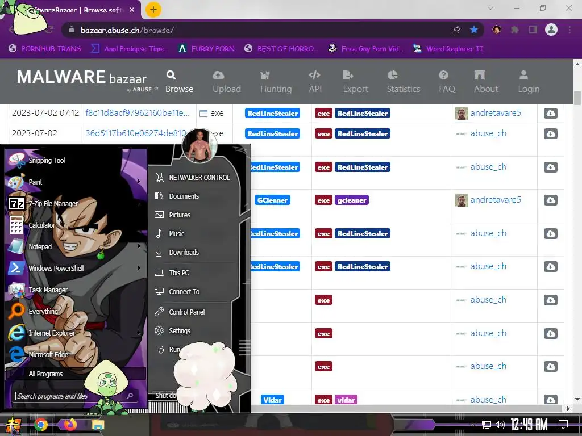The height and width of the screenshot is (436, 582).
Task: Open the Login user icon
Action: [x=523, y=76]
